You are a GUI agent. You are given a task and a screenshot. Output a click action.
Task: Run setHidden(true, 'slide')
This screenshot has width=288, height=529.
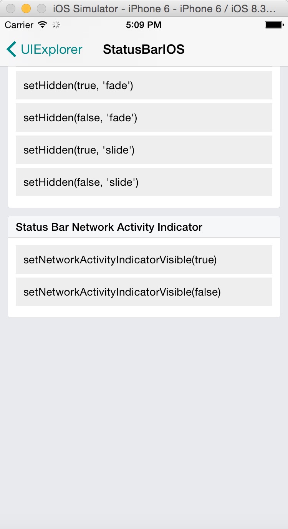pyautogui.click(x=144, y=150)
